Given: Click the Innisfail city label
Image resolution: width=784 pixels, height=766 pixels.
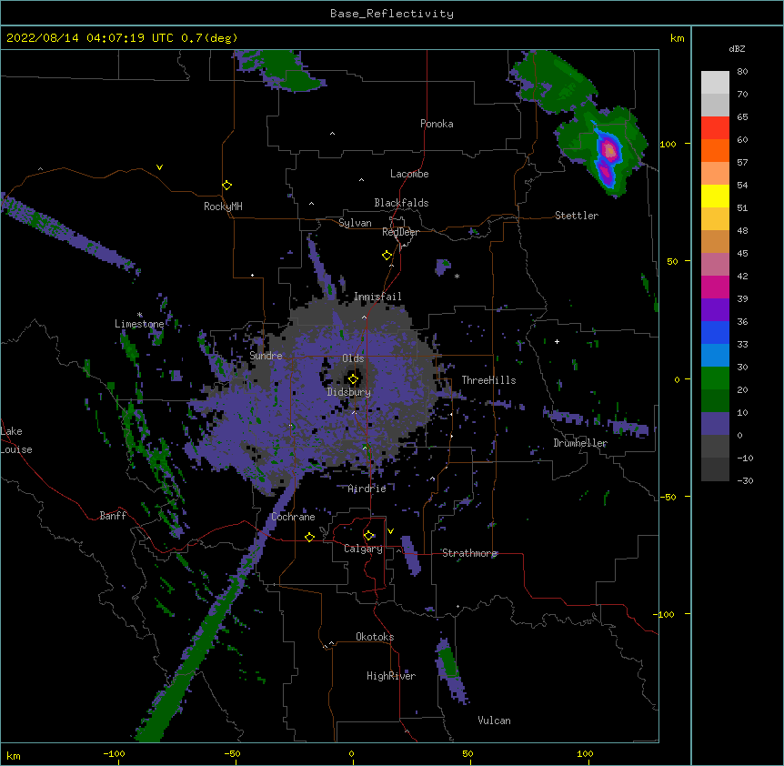Looking at the screenshot, I should [377, 297].
